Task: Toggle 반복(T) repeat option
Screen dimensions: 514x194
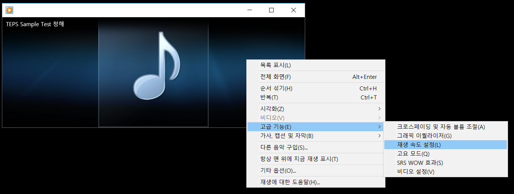Action: point(316,98)
